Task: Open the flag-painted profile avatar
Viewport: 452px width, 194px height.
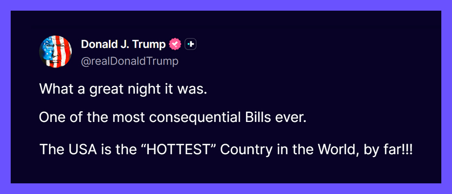Action: (56, 52)
